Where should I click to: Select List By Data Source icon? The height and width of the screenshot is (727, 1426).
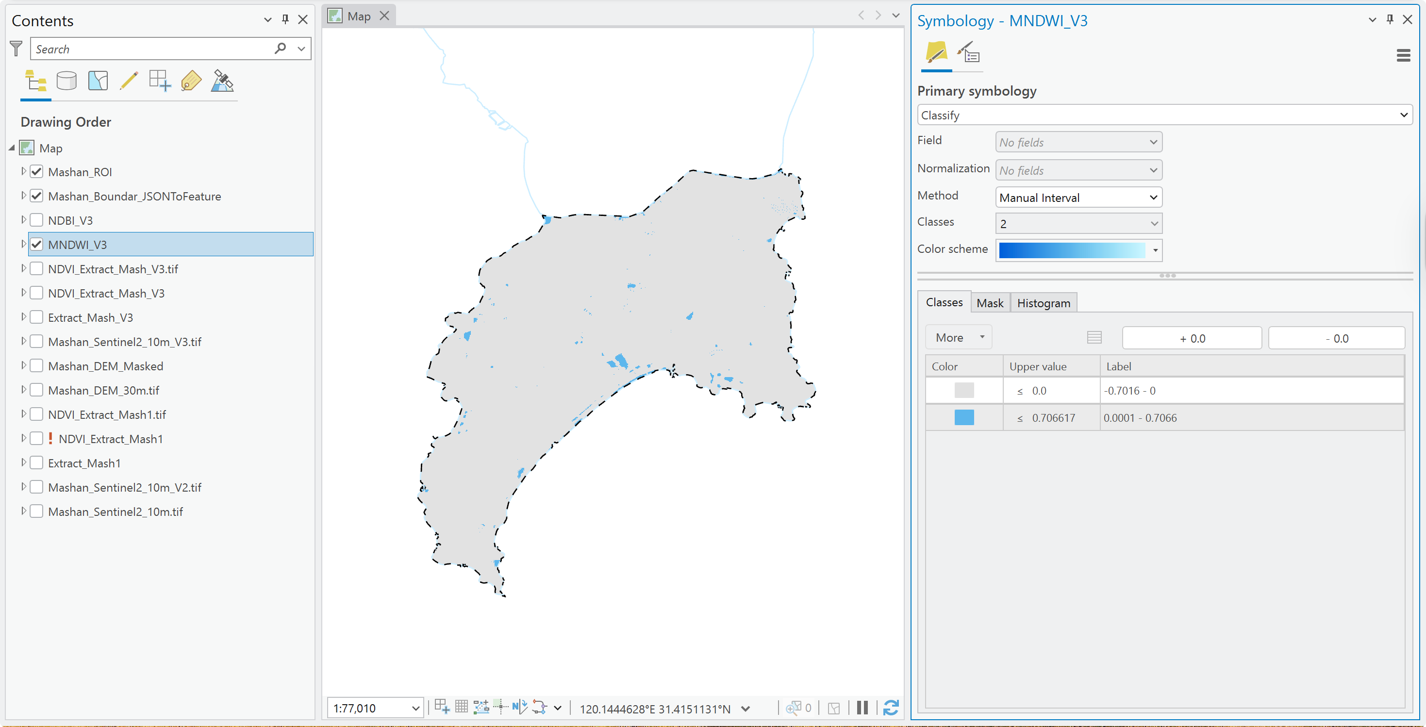[x=66, y=81]
